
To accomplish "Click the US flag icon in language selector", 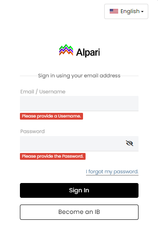I will click(x=114, y=11).
